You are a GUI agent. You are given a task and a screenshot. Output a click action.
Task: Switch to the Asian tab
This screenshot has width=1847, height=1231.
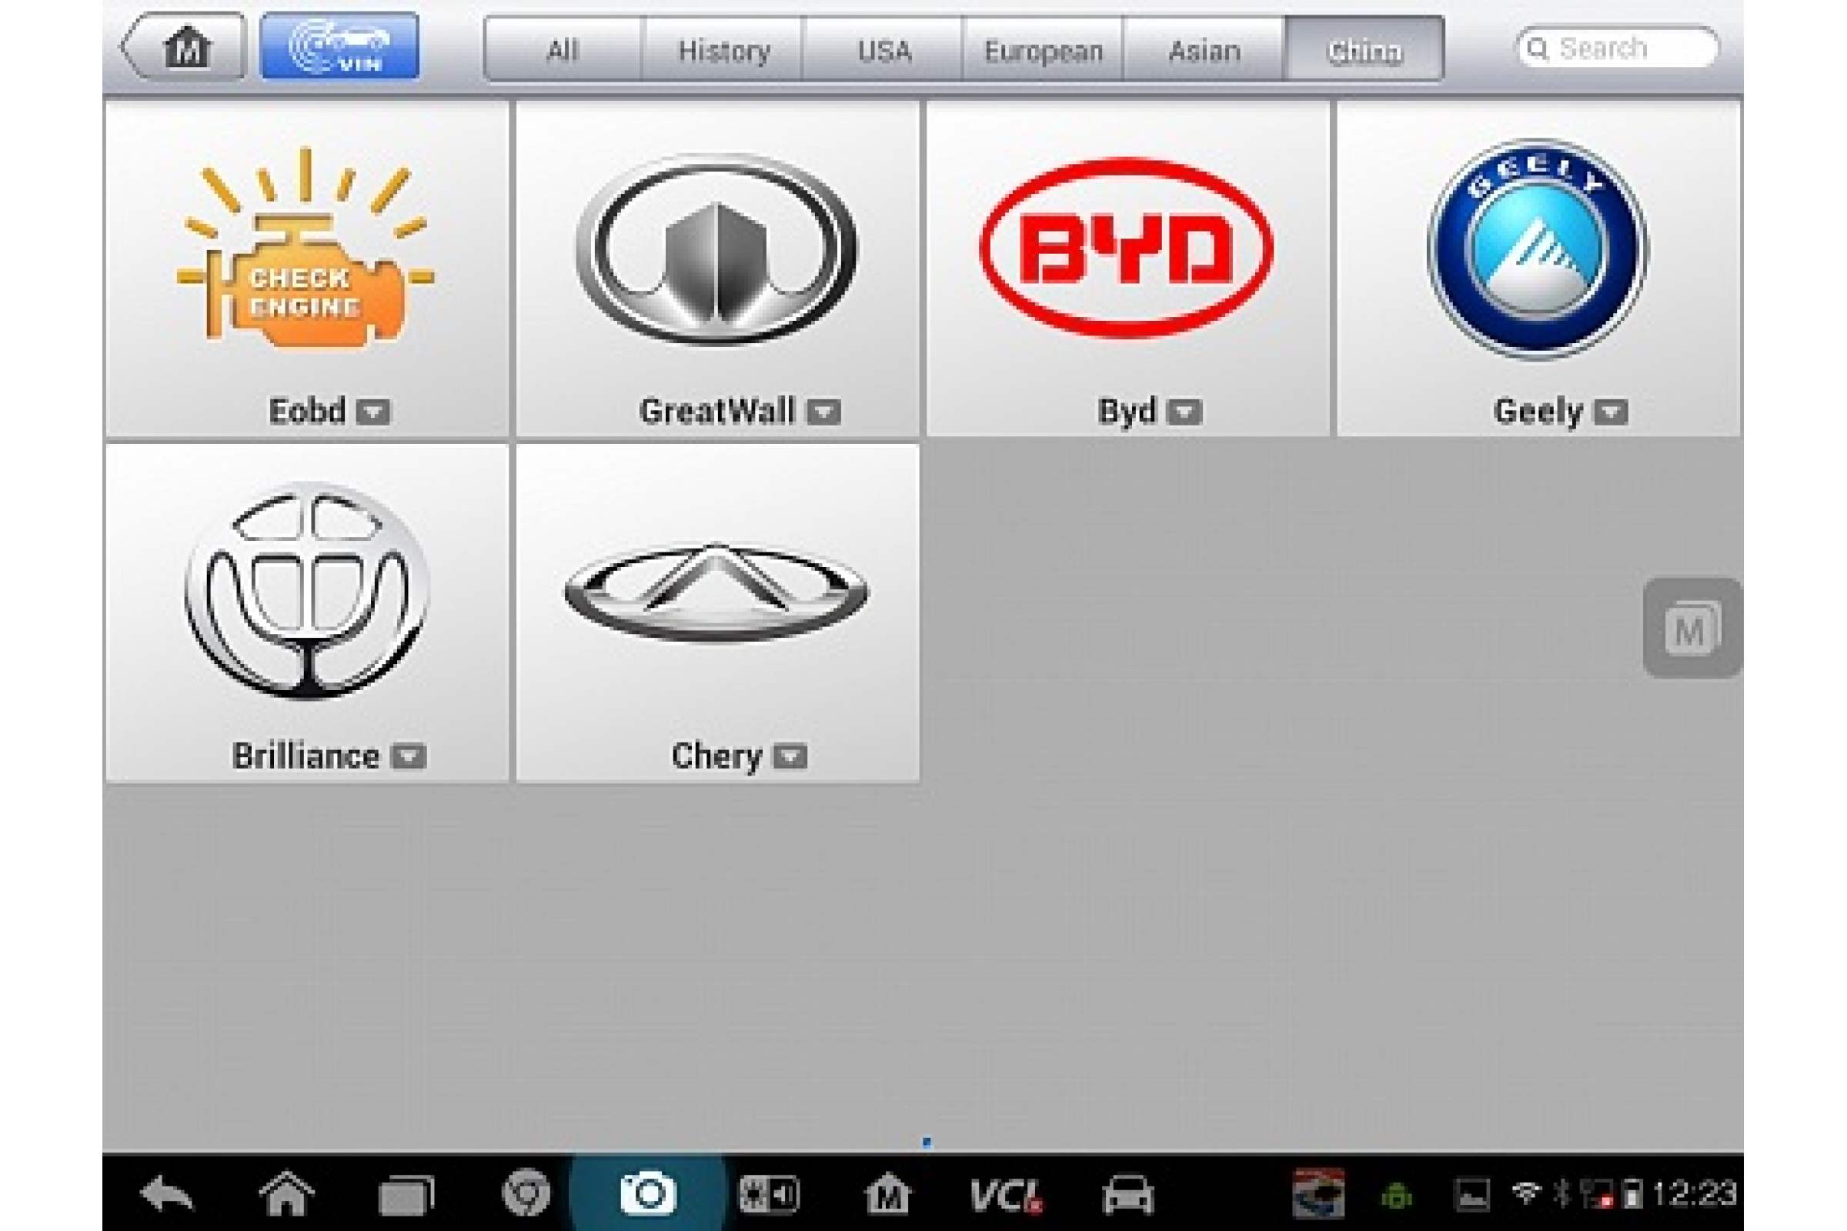pyautogui.click(x=1204, y=50)
